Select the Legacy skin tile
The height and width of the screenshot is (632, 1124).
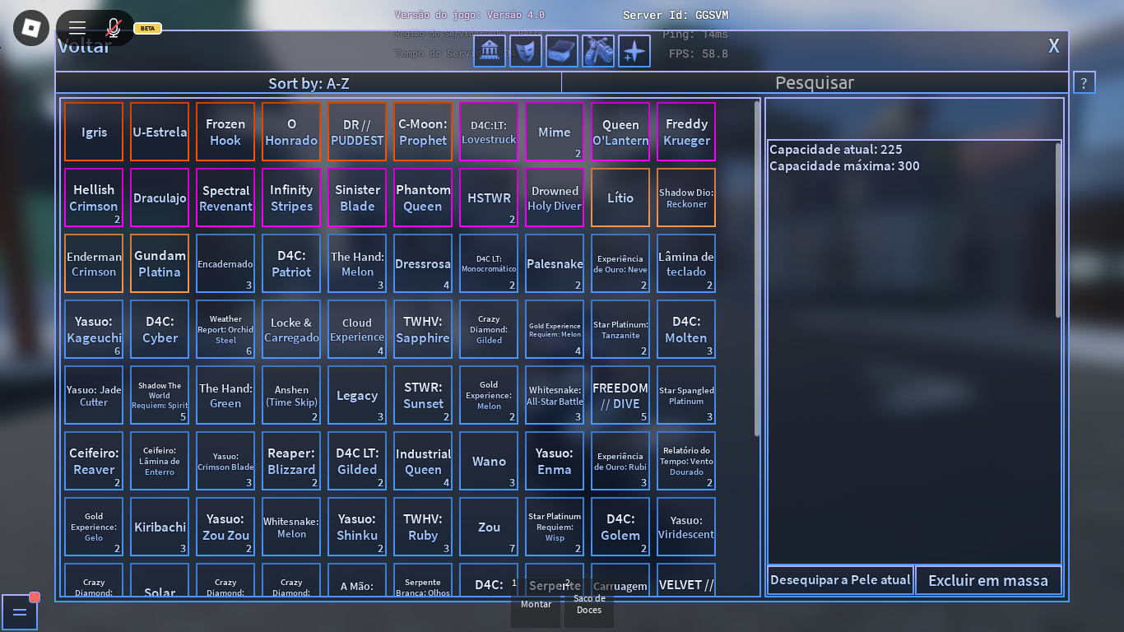(357, 395)
